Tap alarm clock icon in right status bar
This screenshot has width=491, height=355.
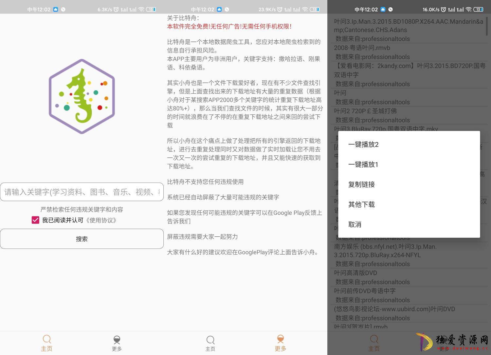coord(444,10)
